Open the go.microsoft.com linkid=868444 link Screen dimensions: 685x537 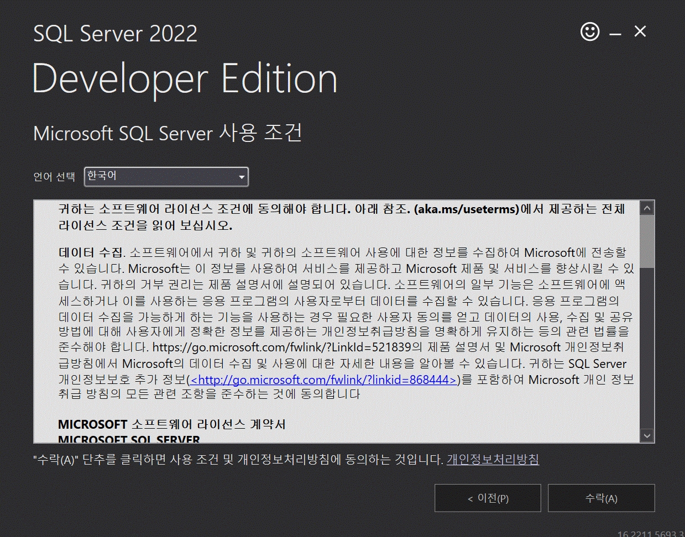[323, 380]
